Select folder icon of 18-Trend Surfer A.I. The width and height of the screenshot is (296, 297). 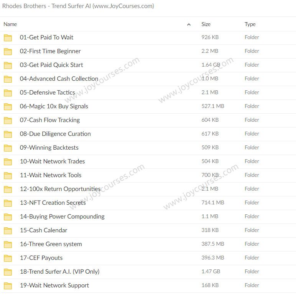(x=8, y=272)
